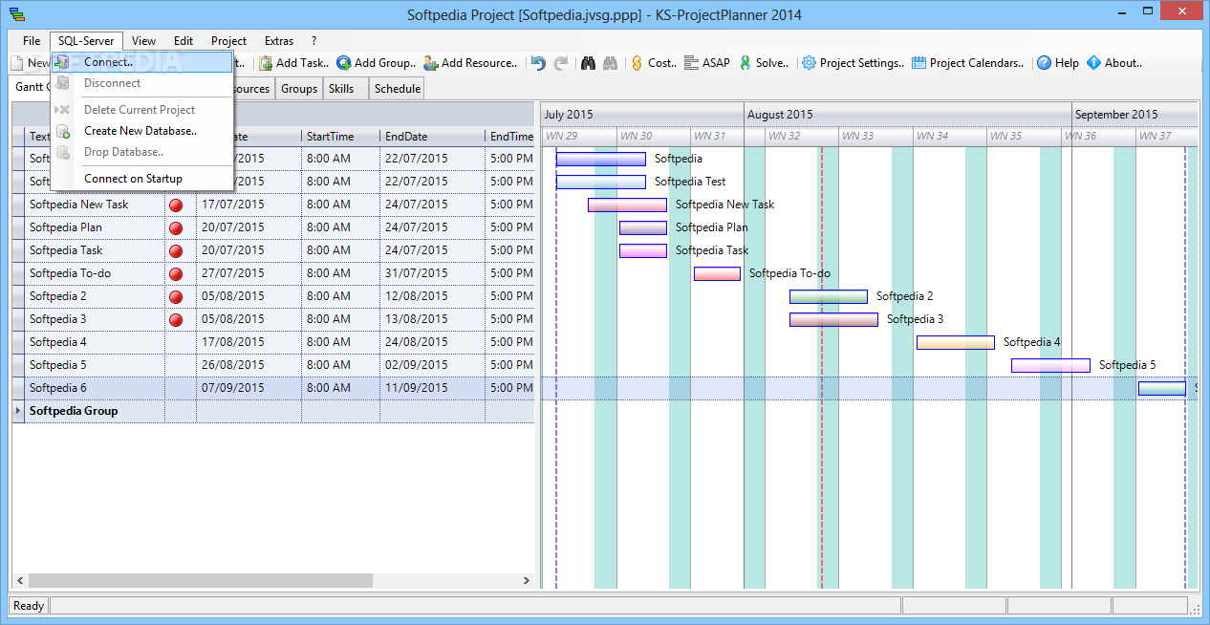
Task: Click the ASAP bars icon
Action: pos(691,63)
